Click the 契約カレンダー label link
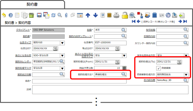 tap(23, 62)
